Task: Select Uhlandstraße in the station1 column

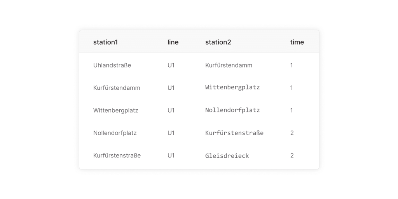Action: coord(112,65)
